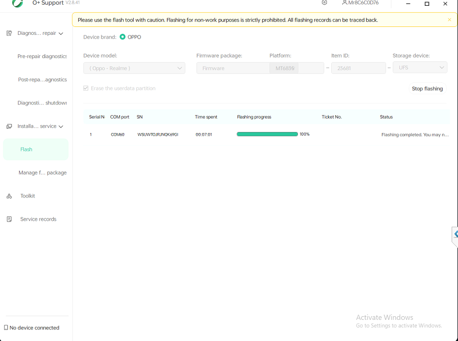458x341 pixels.
Task: Dismiss the yellow caution banner
Action: pyautogui.click(x=449, y=20)
